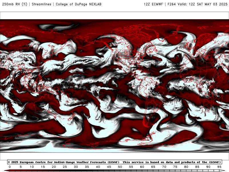Click the "Valid: 12Z SAT MAY 03 2025" text
This screenshot has width=229, height=172.
click(x=202, y=4)
